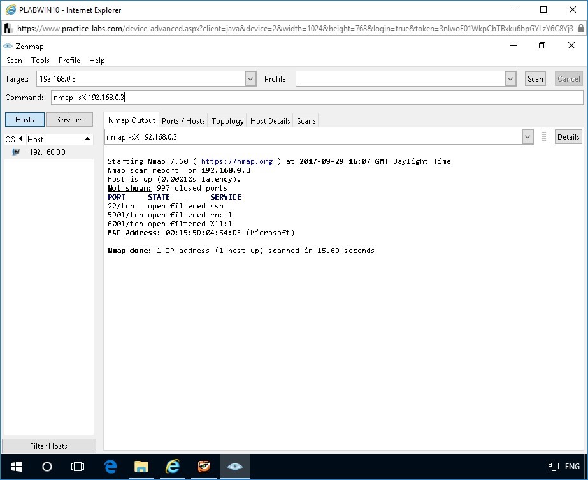This screenshot has height=480, width=588.
Task: Click the Filter Hosts button
Action: tap(49, 446)
